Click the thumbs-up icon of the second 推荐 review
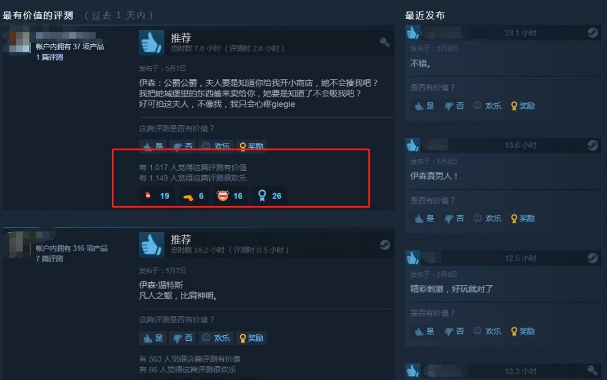This screenshot has height=380, width=607. pyautogui.click(x=151, y=245)
